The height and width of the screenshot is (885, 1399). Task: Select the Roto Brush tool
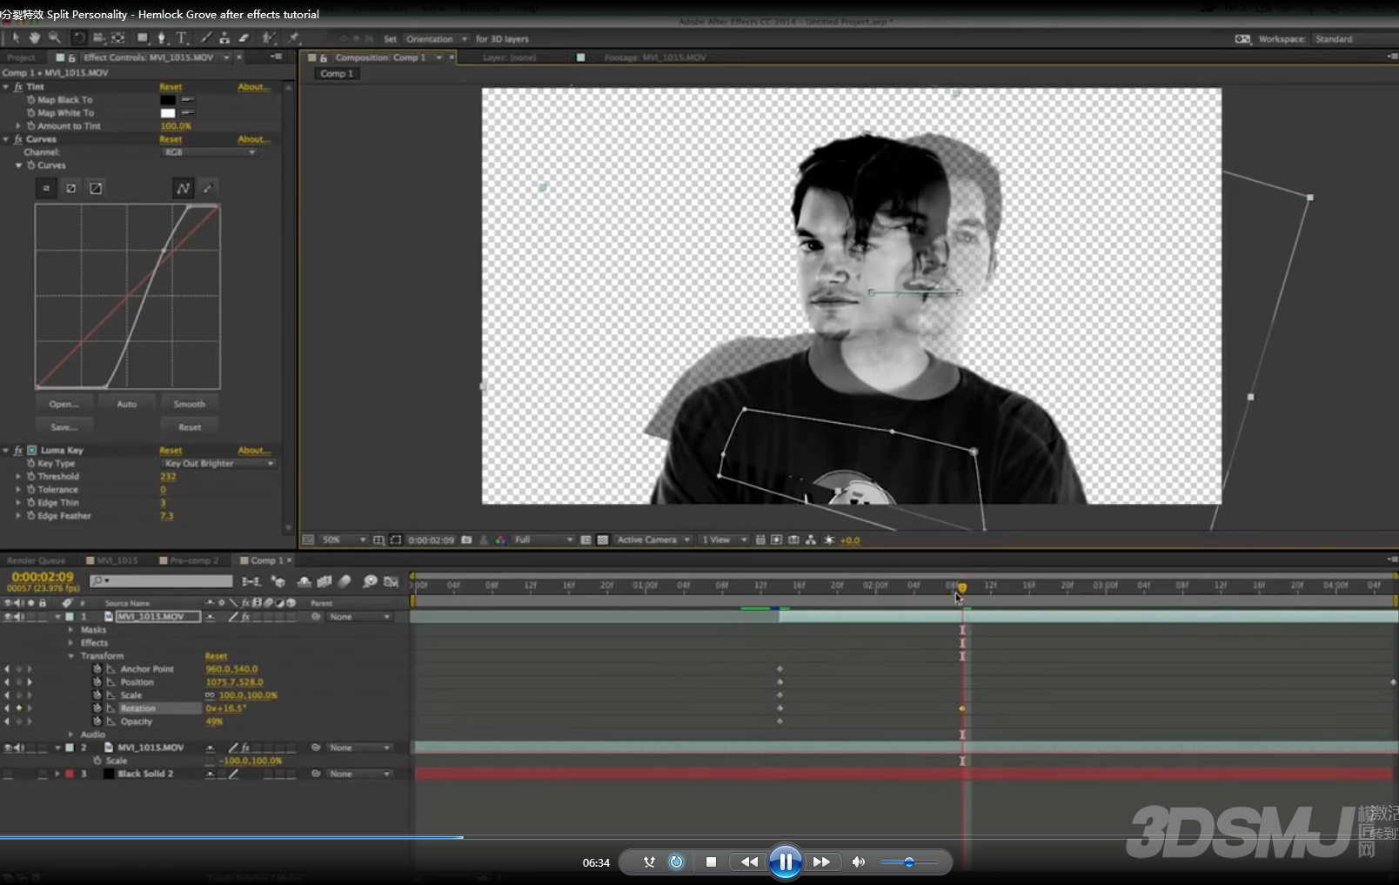269,38
